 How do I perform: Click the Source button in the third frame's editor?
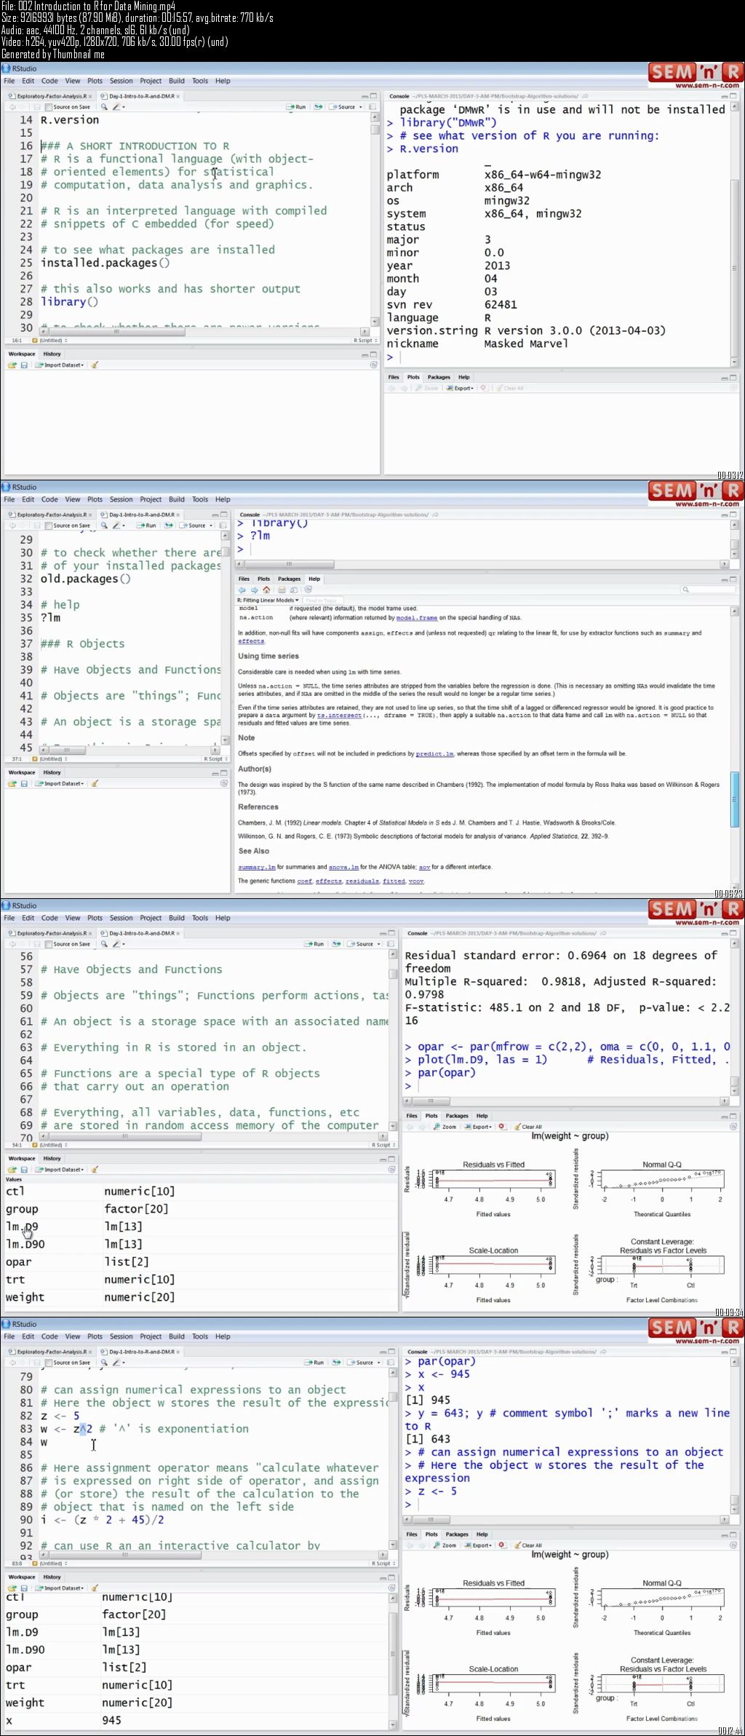361,944
